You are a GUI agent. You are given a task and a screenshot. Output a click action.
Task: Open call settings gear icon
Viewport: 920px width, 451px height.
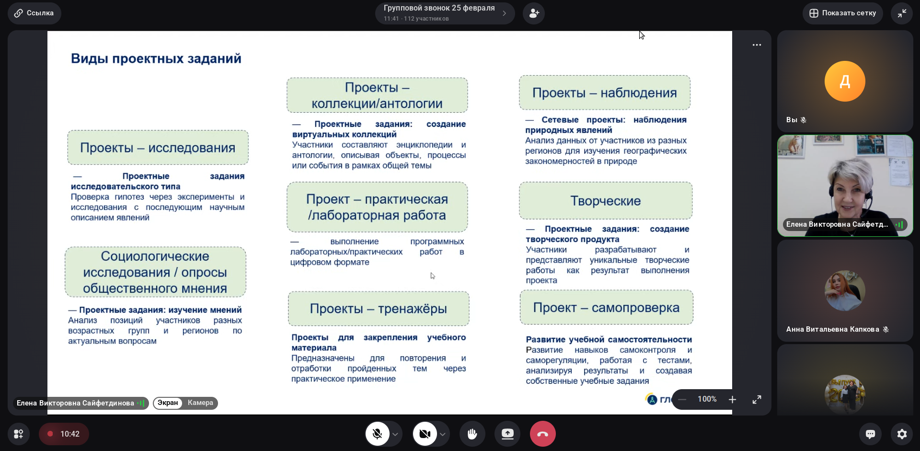(x=902, y=434)
